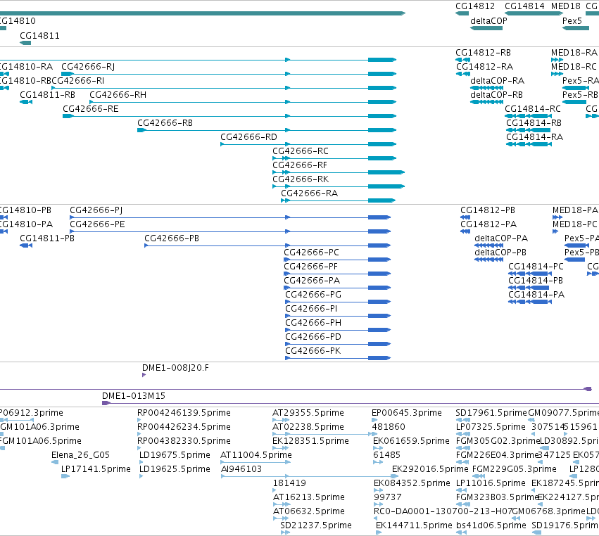Select the CG14811 gene label
Viewport: 599px width, 536px height.
39,36
